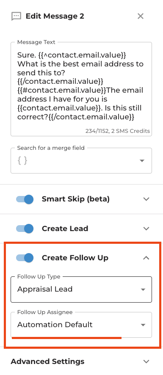163x375 pixels.
Task: Click the Follow Up Type dropdown arrow
Action: coord(143,290)
